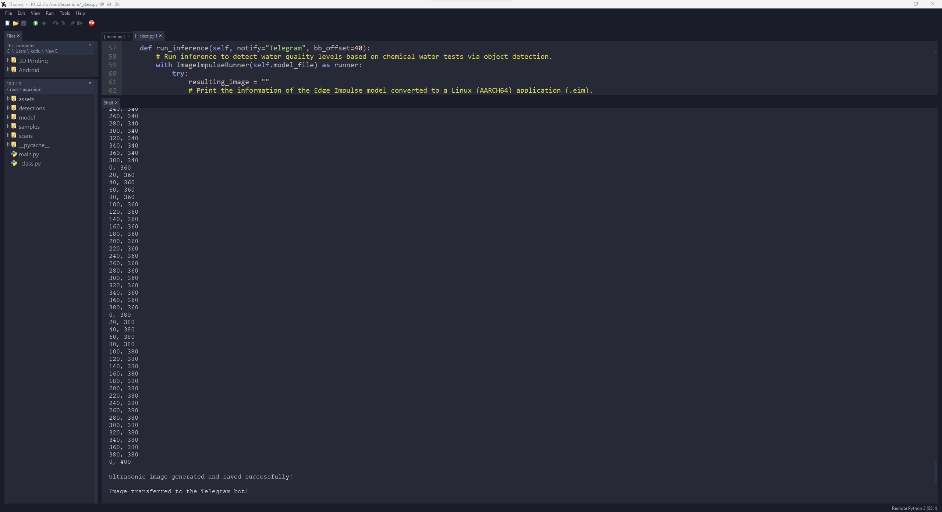The image size is (942, 512).
Task: Open the This computer panel menu
Action: click(x=90, y=45)
